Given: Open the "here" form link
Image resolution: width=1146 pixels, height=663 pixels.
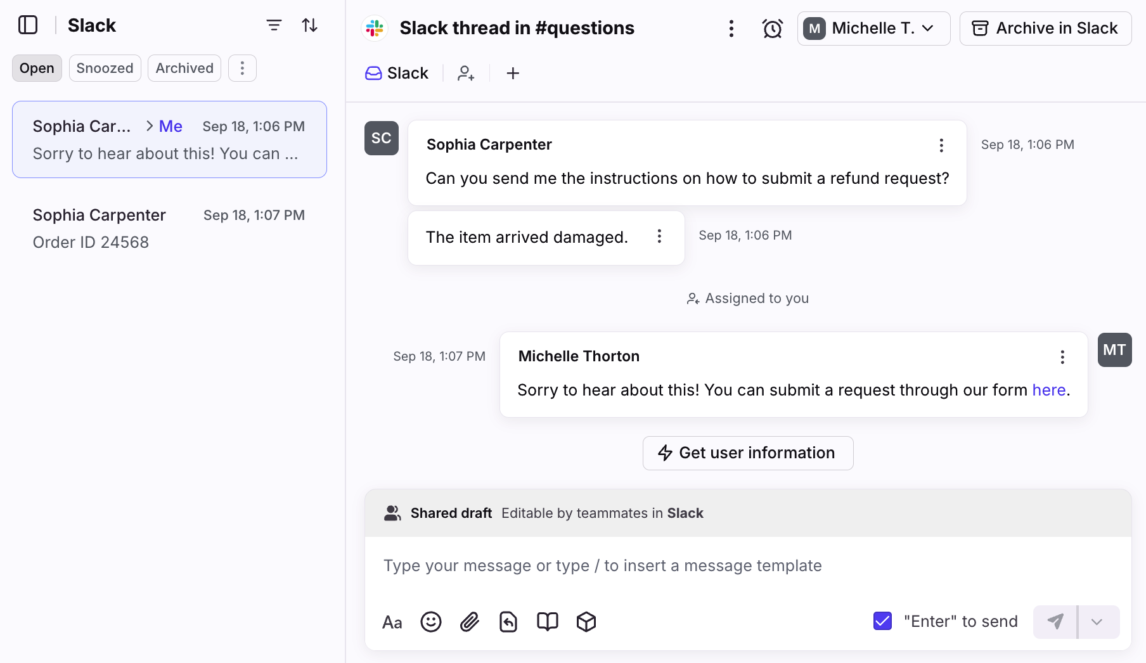Looking at the screenshot, I should [x=1048, y=390].
